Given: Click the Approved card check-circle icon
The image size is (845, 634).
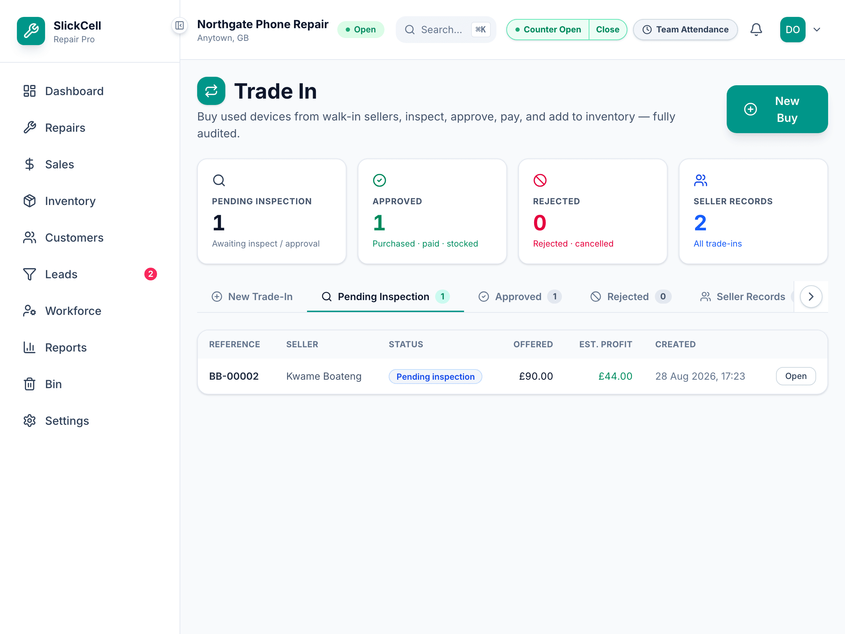Looking at the screenshot, I should pyautogui.click(x=379, y=180).
